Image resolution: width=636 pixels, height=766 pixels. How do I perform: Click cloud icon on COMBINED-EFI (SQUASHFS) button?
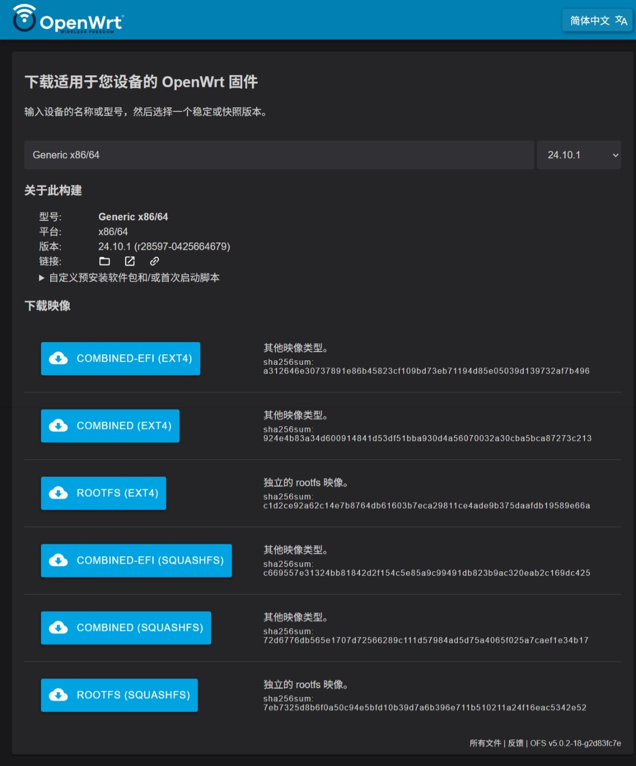[58, 560]
